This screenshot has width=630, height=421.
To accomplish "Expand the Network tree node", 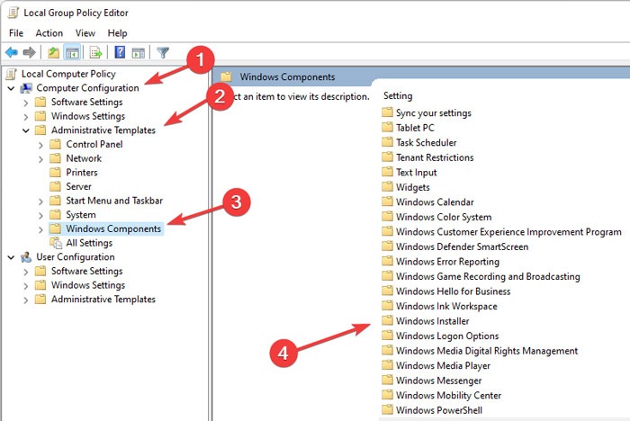I will 40,158.
